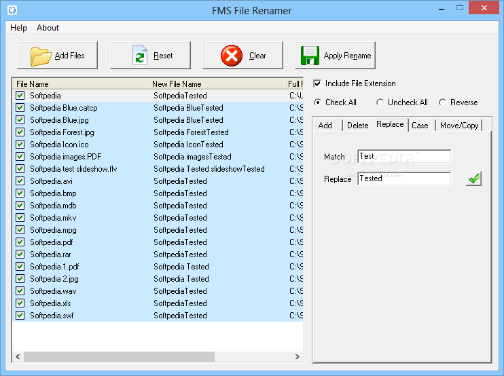Select the Softpedia.xls file name
Screen dimensions: 504x376
(50, 303)
